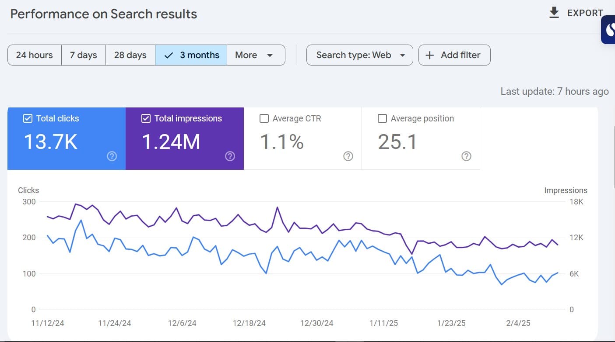Click help icon on Average position card
The height and width of the screenshot is (342, 615).
467,156
